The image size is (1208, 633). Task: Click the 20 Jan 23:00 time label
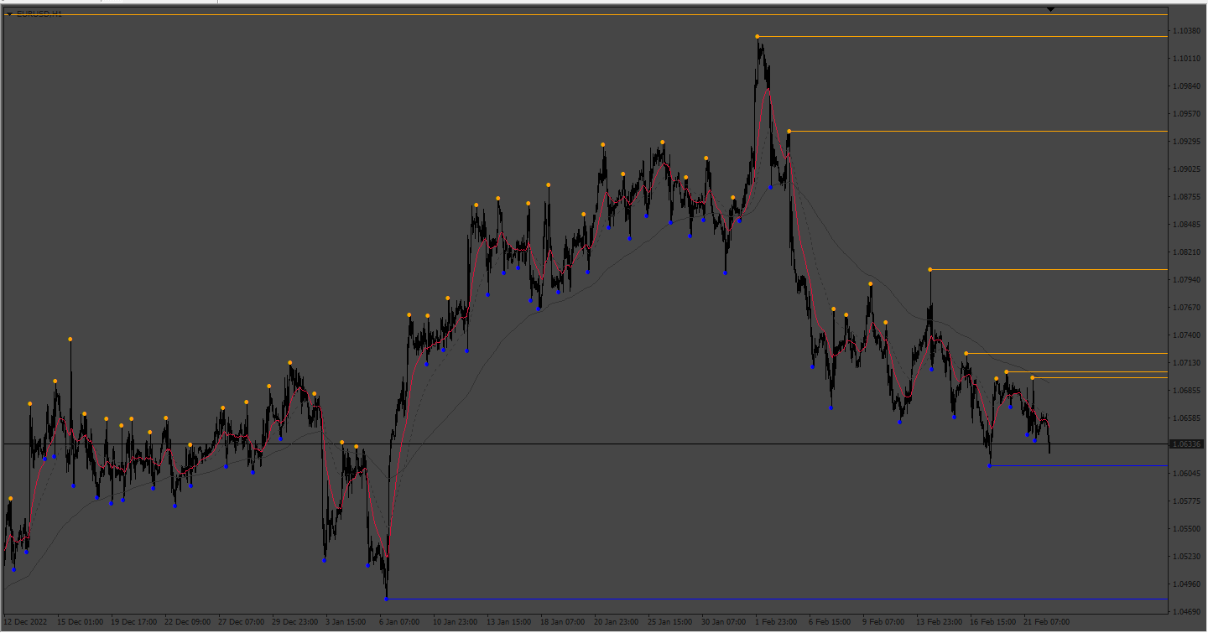617,623
